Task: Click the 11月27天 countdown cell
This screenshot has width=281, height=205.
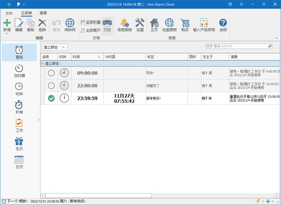Action: tap(125, 98)
